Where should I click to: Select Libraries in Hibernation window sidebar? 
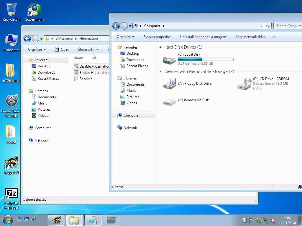(x=38, y=91)
